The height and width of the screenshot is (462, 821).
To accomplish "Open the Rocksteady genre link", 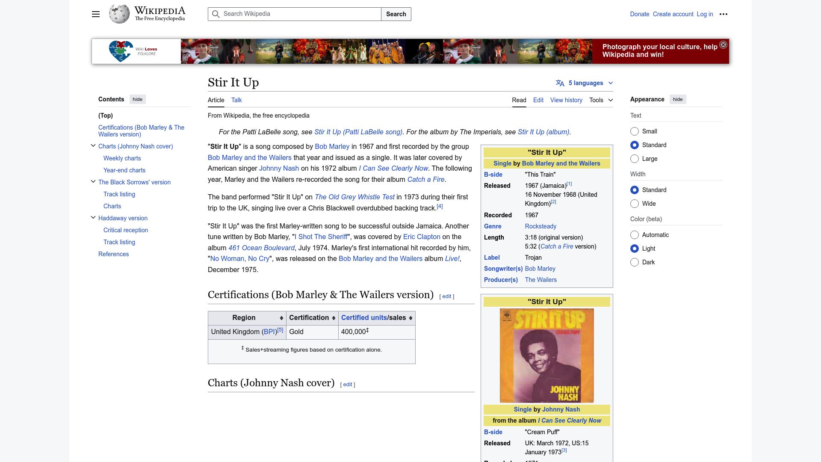I will pos(540,226).
